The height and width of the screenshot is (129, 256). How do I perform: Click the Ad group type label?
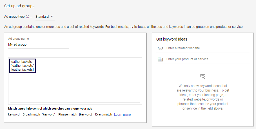(14, 17)
